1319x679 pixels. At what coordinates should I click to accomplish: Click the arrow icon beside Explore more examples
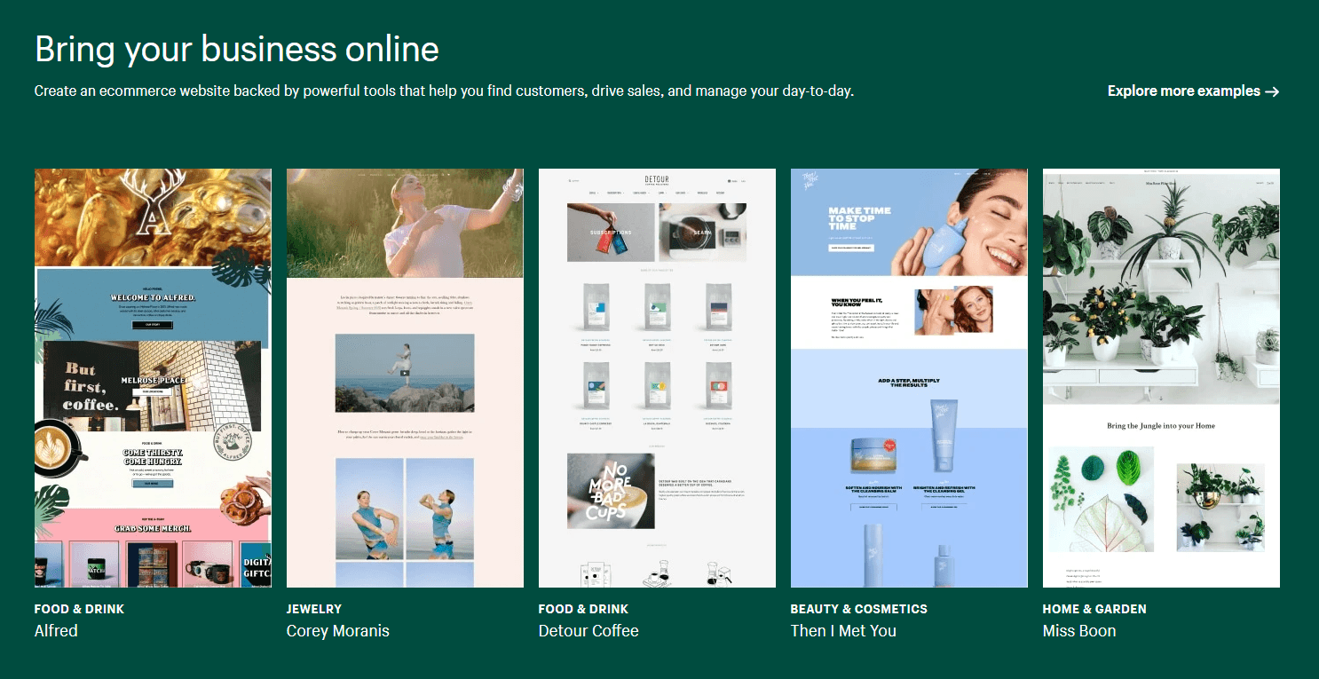pos(1273,91)
